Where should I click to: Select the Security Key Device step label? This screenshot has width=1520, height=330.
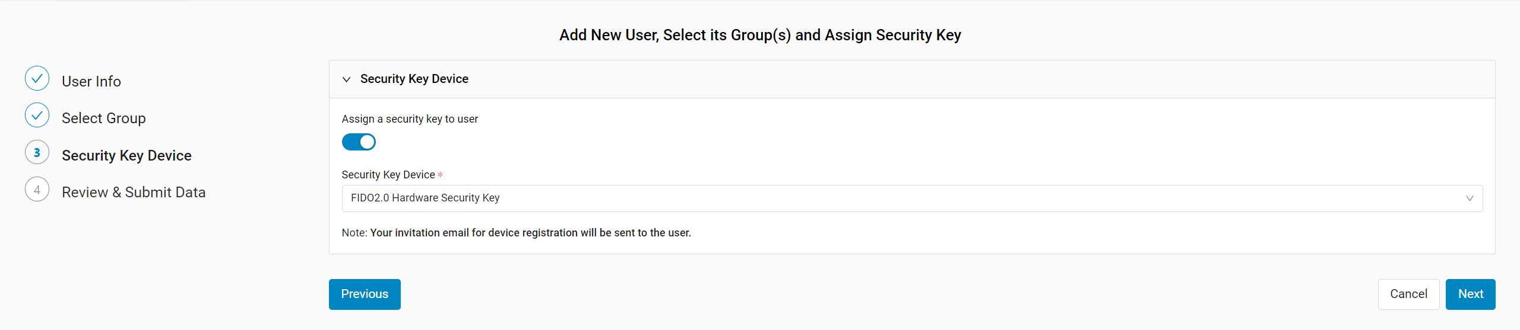coord(126,155)
